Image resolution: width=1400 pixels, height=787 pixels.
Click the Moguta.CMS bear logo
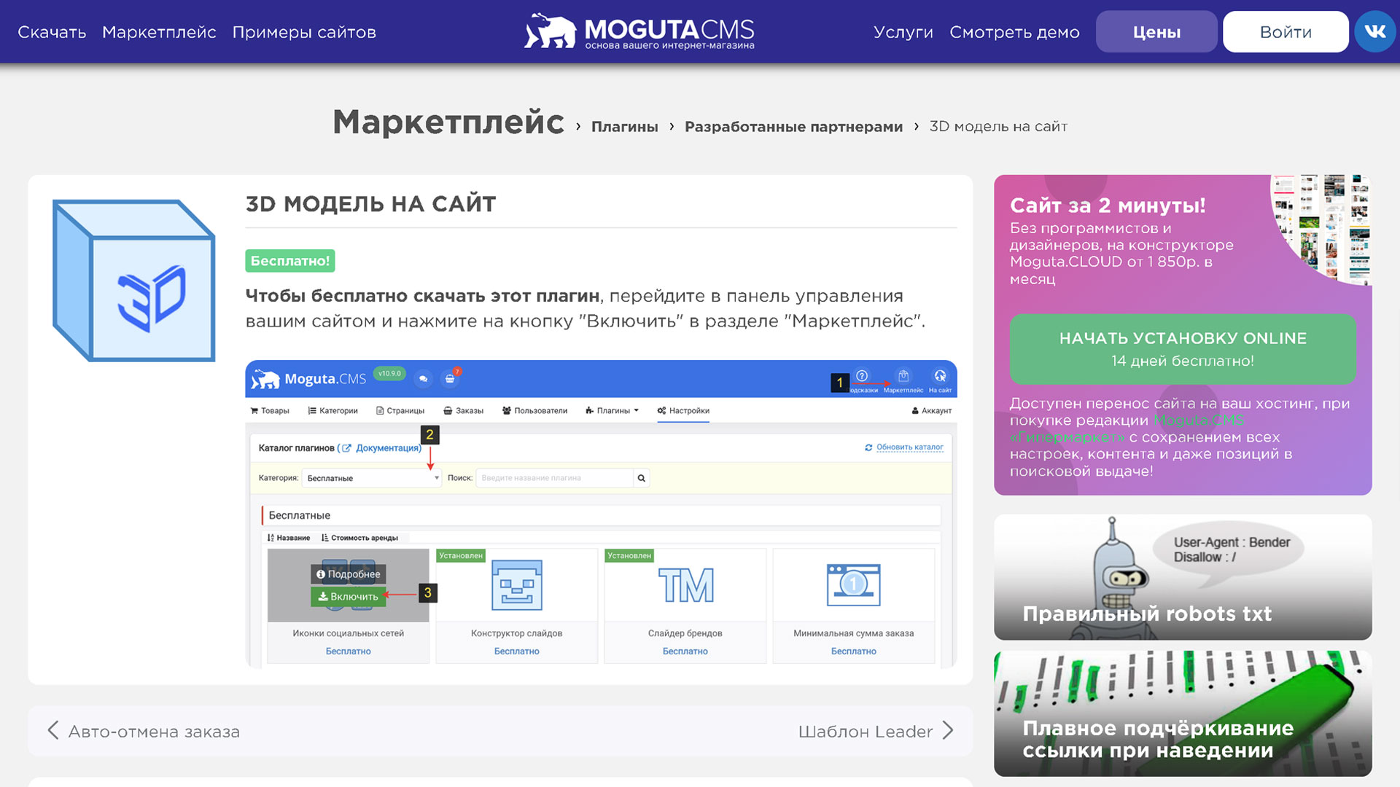551,31
